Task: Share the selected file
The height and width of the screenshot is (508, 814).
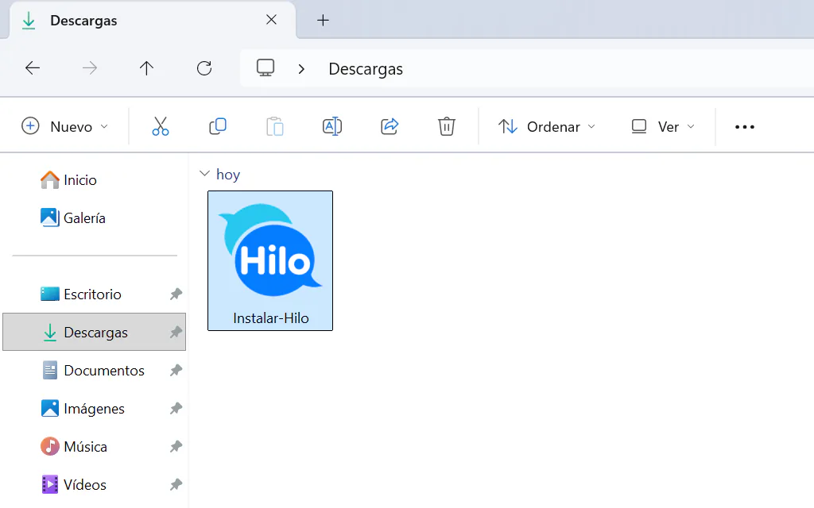Action: (x=390, y=126)
